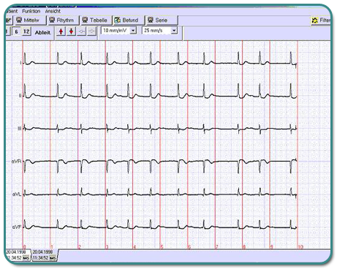Image resolution: width=337 pixels, height=269 pixels.
Task: Select first 20.04.1998 recording tab
Action: 18,255
